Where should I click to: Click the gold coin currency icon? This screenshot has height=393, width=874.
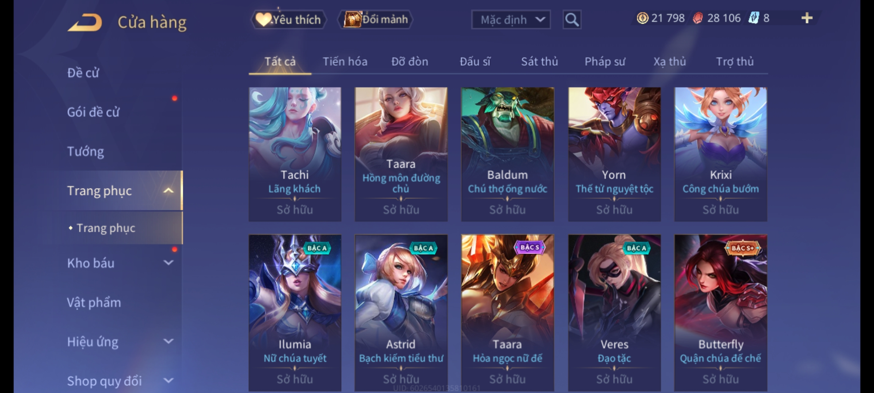coord(642,18)
